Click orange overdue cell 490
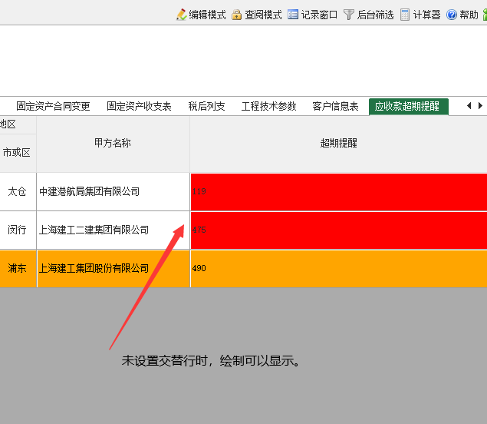 point(339,269)
